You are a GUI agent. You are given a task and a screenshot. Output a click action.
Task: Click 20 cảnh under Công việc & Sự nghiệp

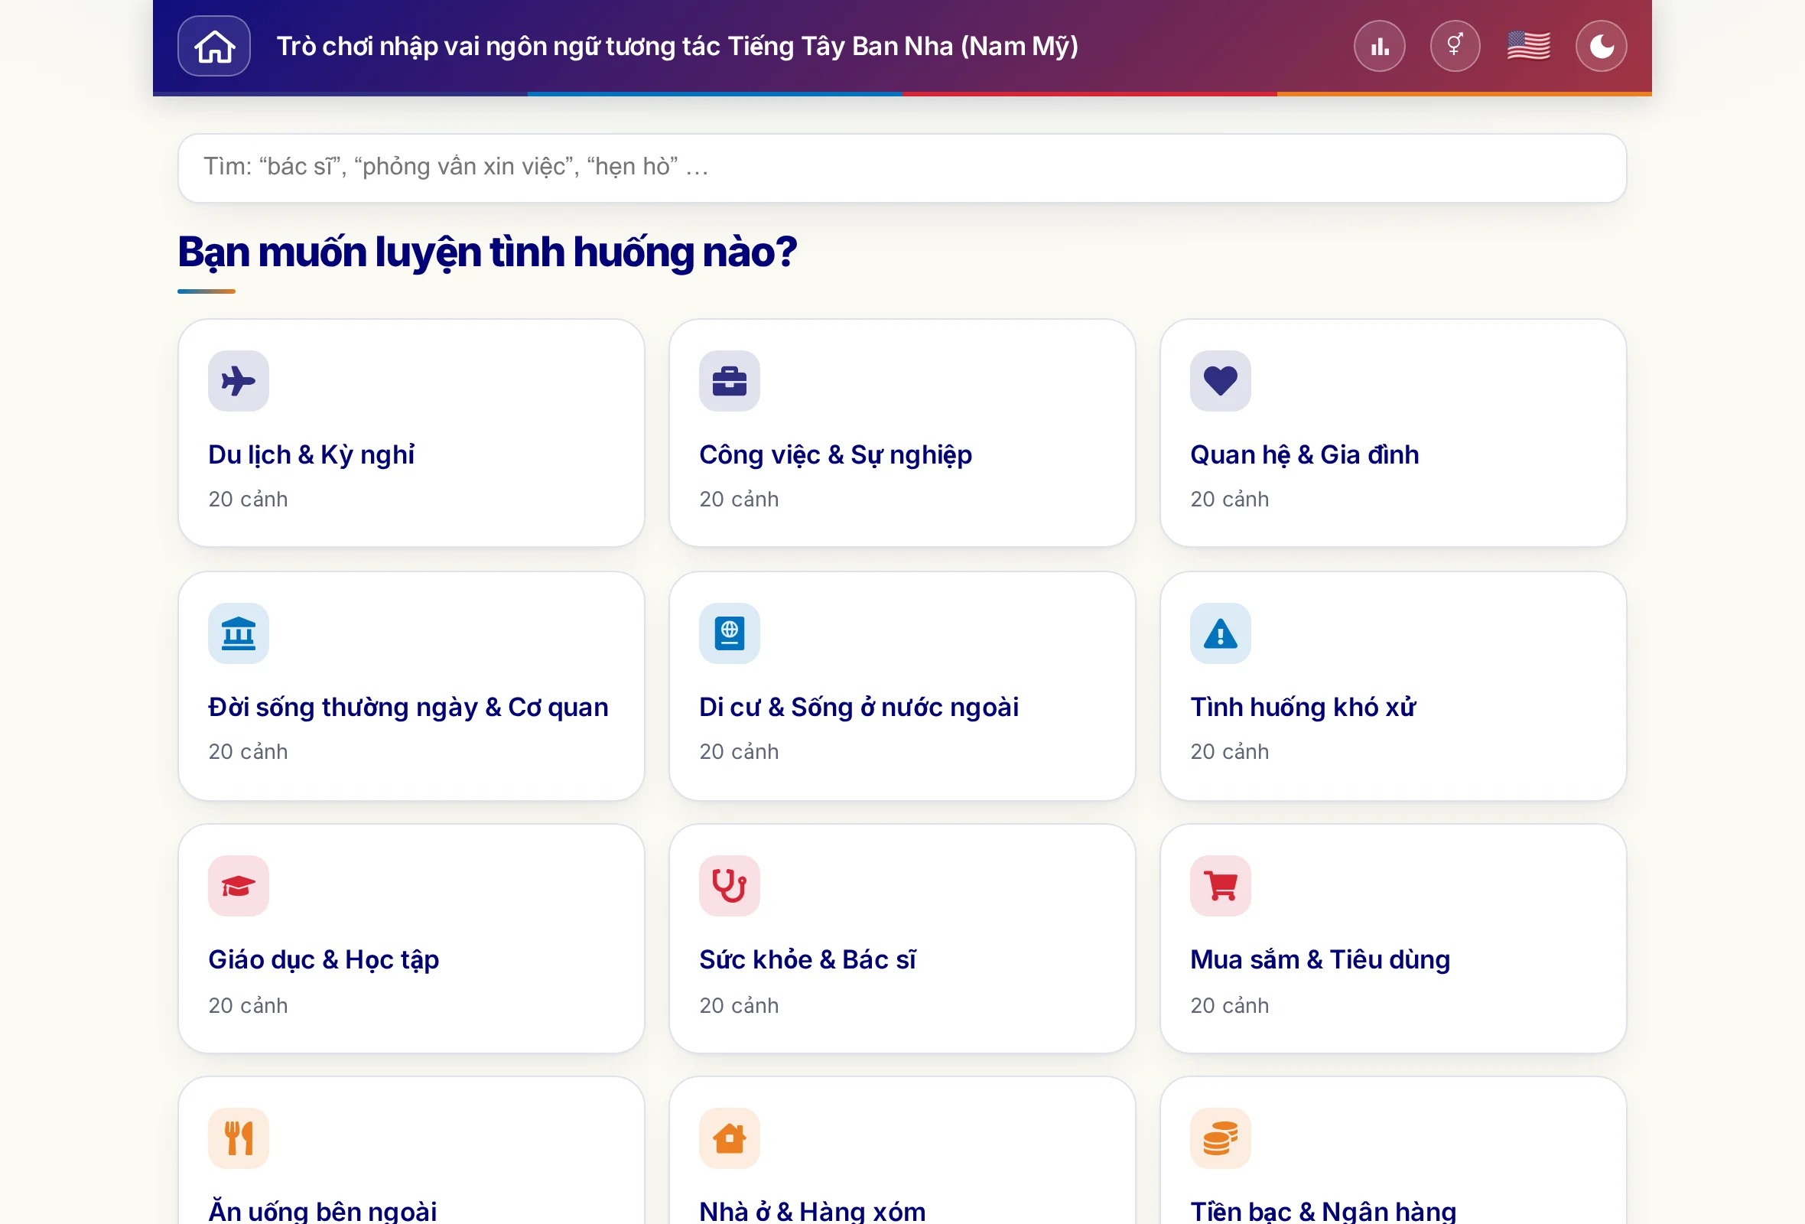click(739, 500)
